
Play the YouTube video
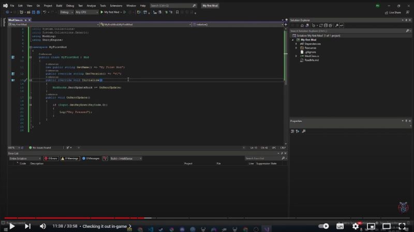tap(12, 226)
